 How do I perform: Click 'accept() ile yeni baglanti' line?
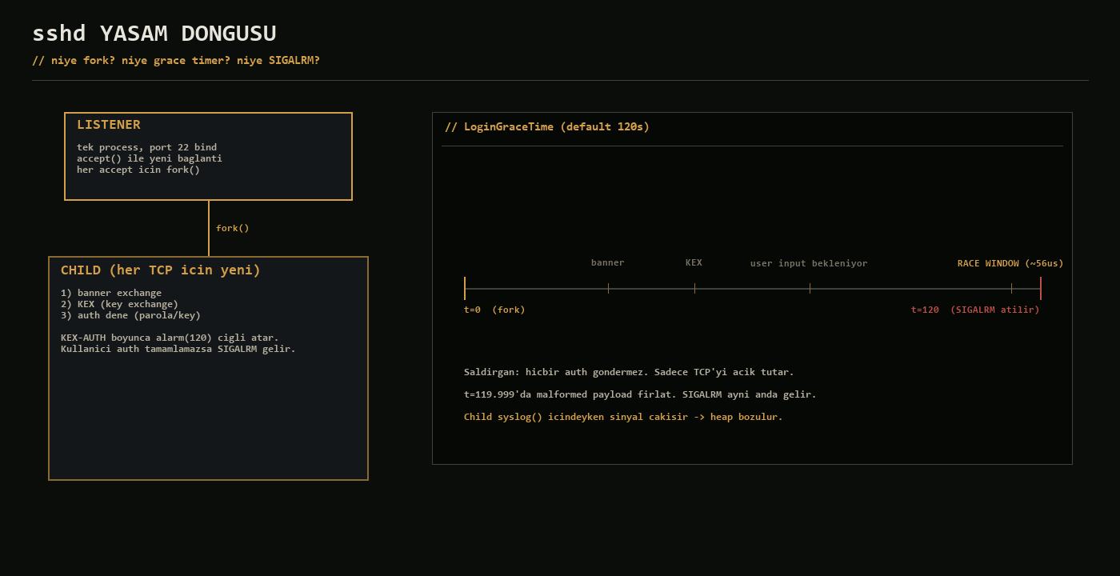pos(150,158)
